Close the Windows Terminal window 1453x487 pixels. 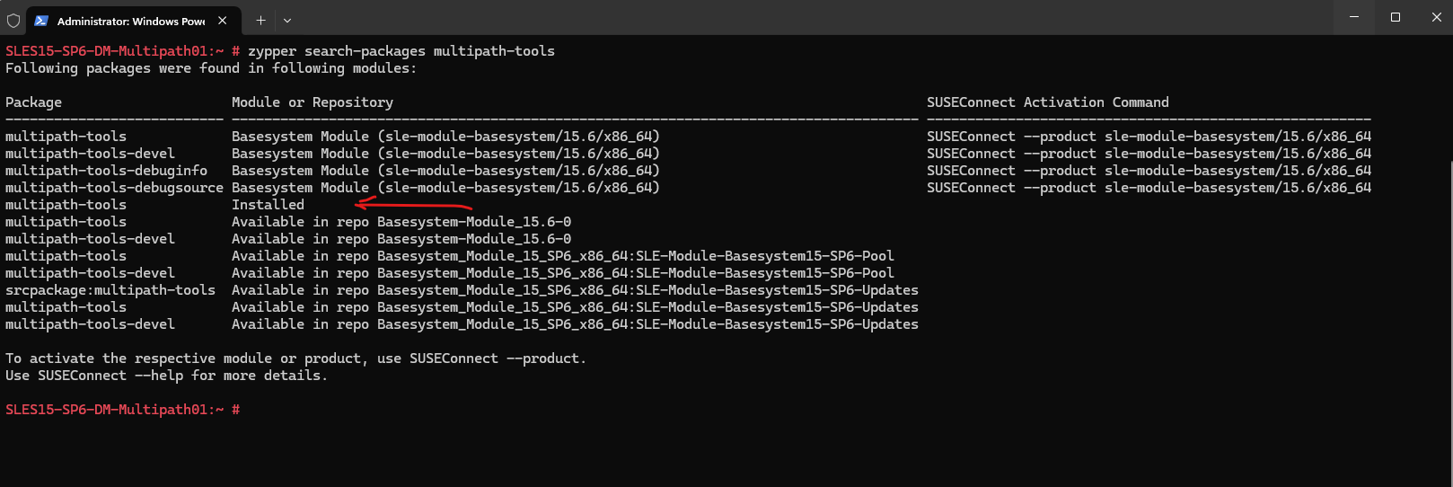tap(1436, 17)
